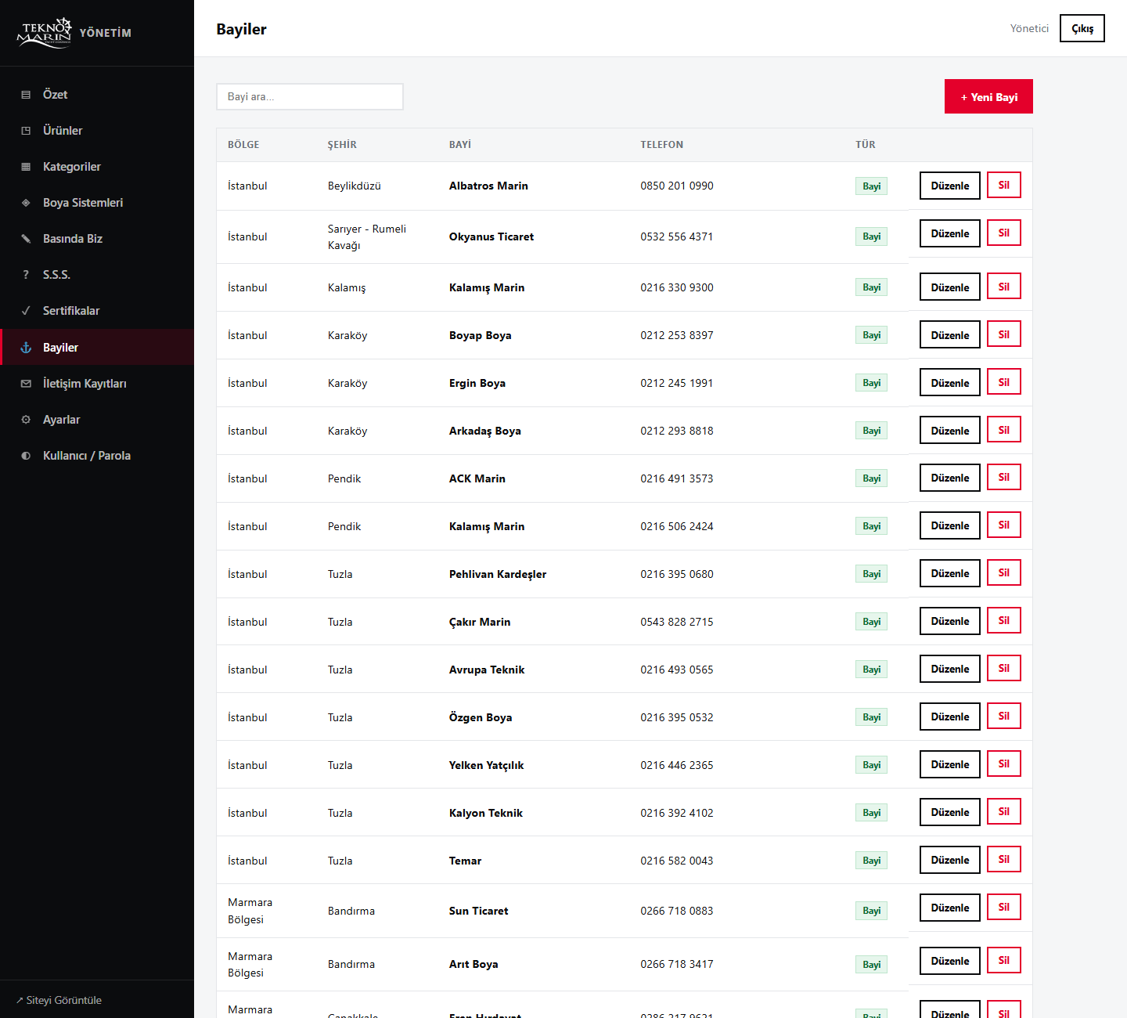Click Sil for Ergin Boya
The width and height of the screenshot is (1127, 1018).
(1004, 382)
